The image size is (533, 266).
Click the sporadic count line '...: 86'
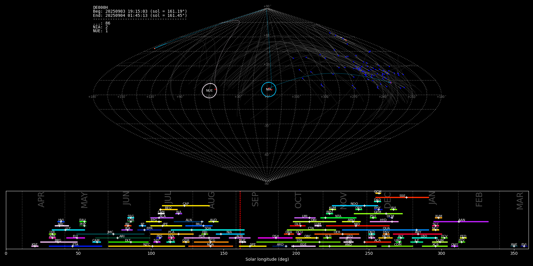[x=102, y=23]
